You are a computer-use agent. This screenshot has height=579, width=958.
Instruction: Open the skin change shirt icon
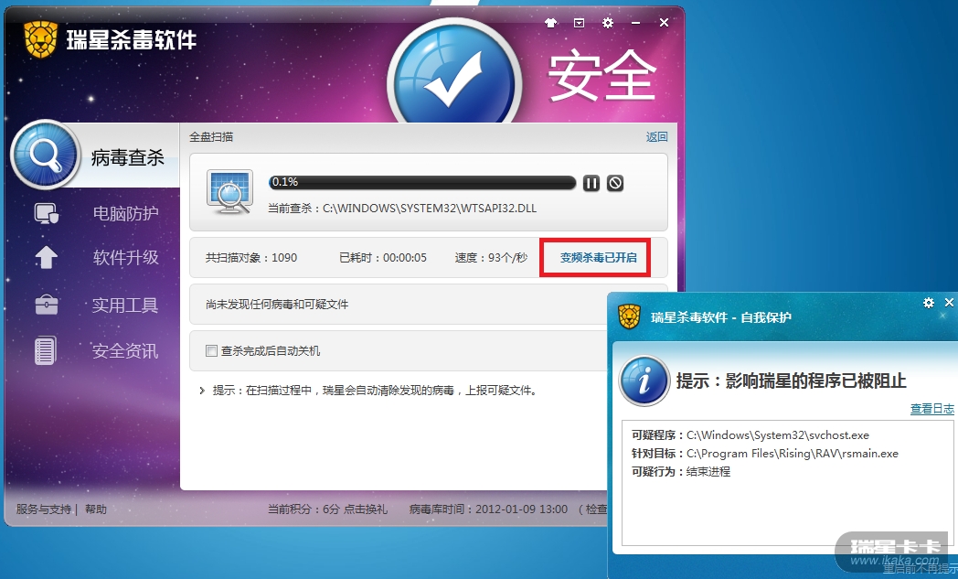click(x=550, y=23)
